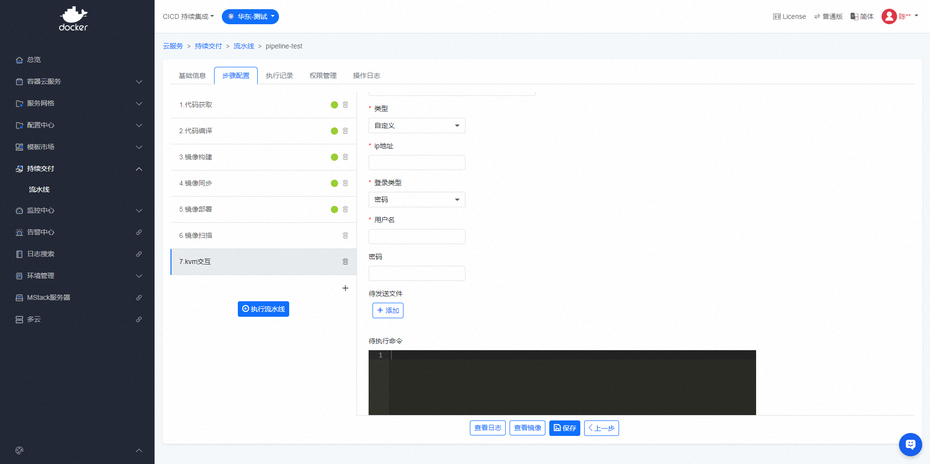Open the 登录类型 dropdown showing 密码
Screen dimensions: 930x464
click(417, 200)
